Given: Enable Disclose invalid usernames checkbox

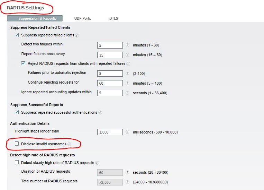Looking at the screenshot, I should [17, 144].
